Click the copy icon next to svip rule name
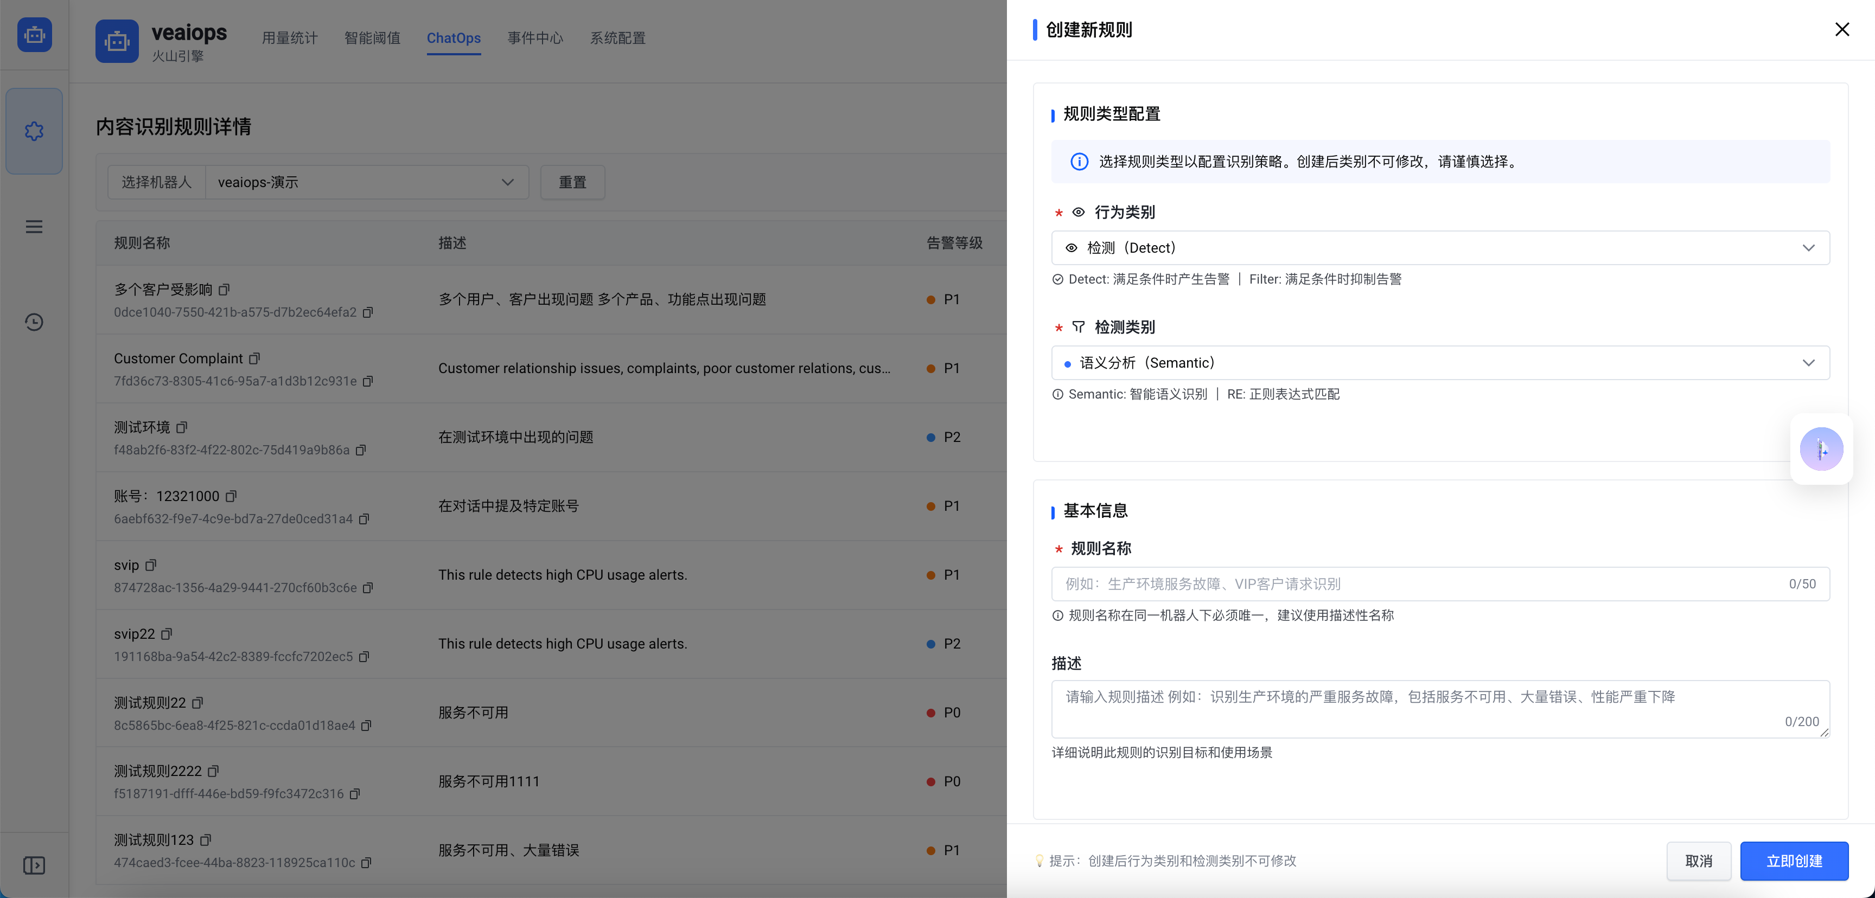The width and height of the screenshot is (1875, 898). (x=151, y=565)
